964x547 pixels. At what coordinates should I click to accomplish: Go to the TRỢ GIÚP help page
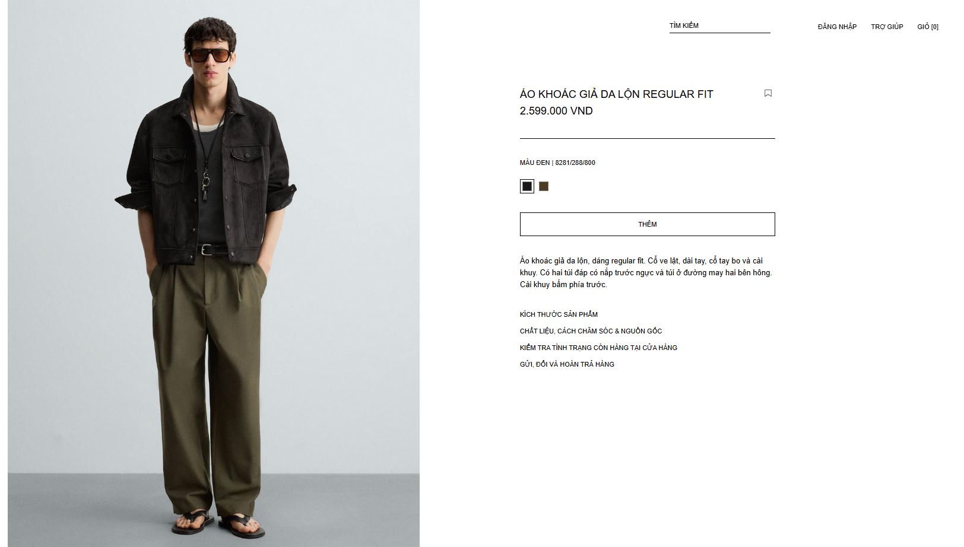[x=887, y=27]
